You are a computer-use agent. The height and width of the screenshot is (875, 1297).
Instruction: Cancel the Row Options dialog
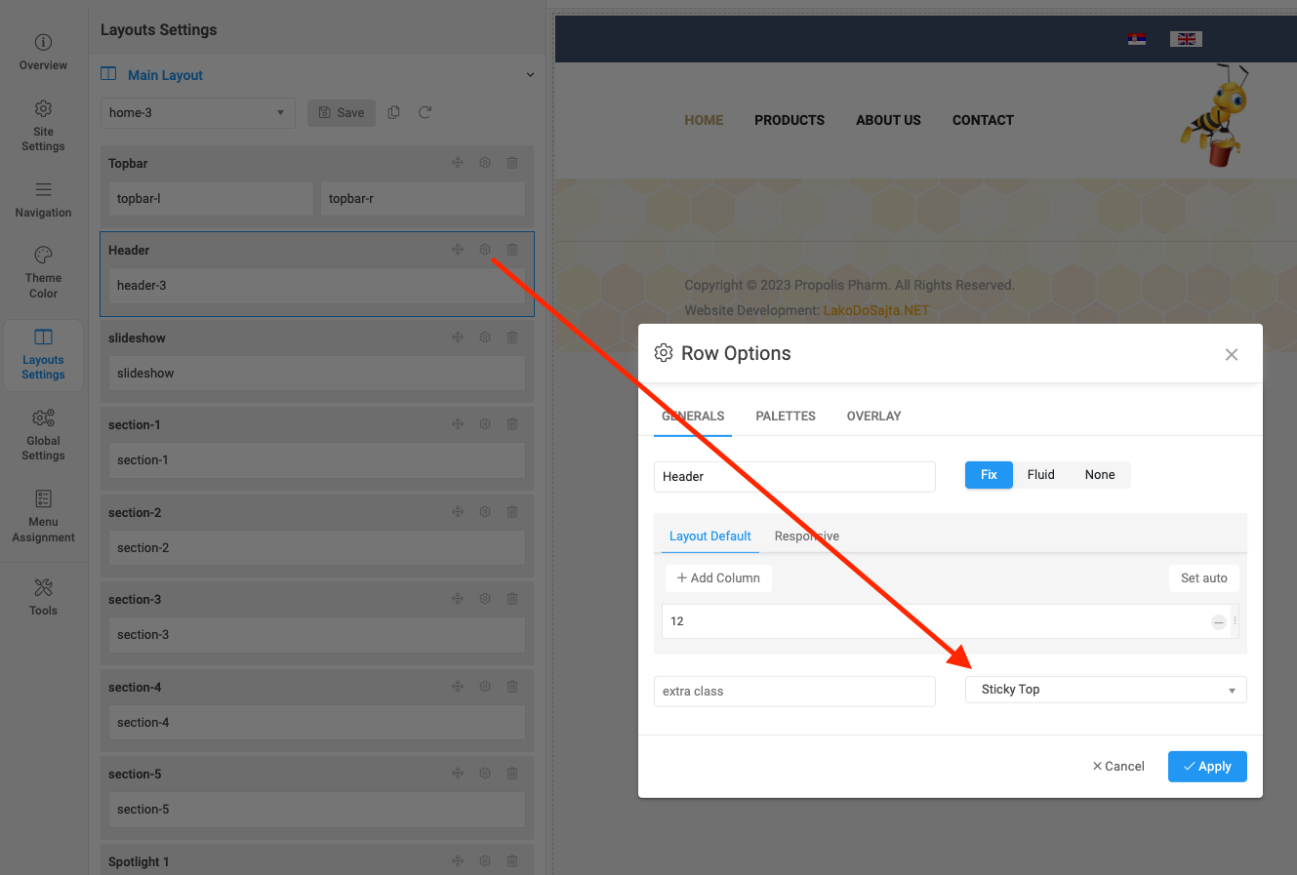pyautogui.click(x=1118, y=767)
